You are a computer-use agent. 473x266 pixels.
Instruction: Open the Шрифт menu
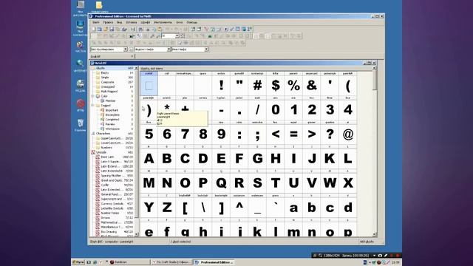[x=145, y=22]
